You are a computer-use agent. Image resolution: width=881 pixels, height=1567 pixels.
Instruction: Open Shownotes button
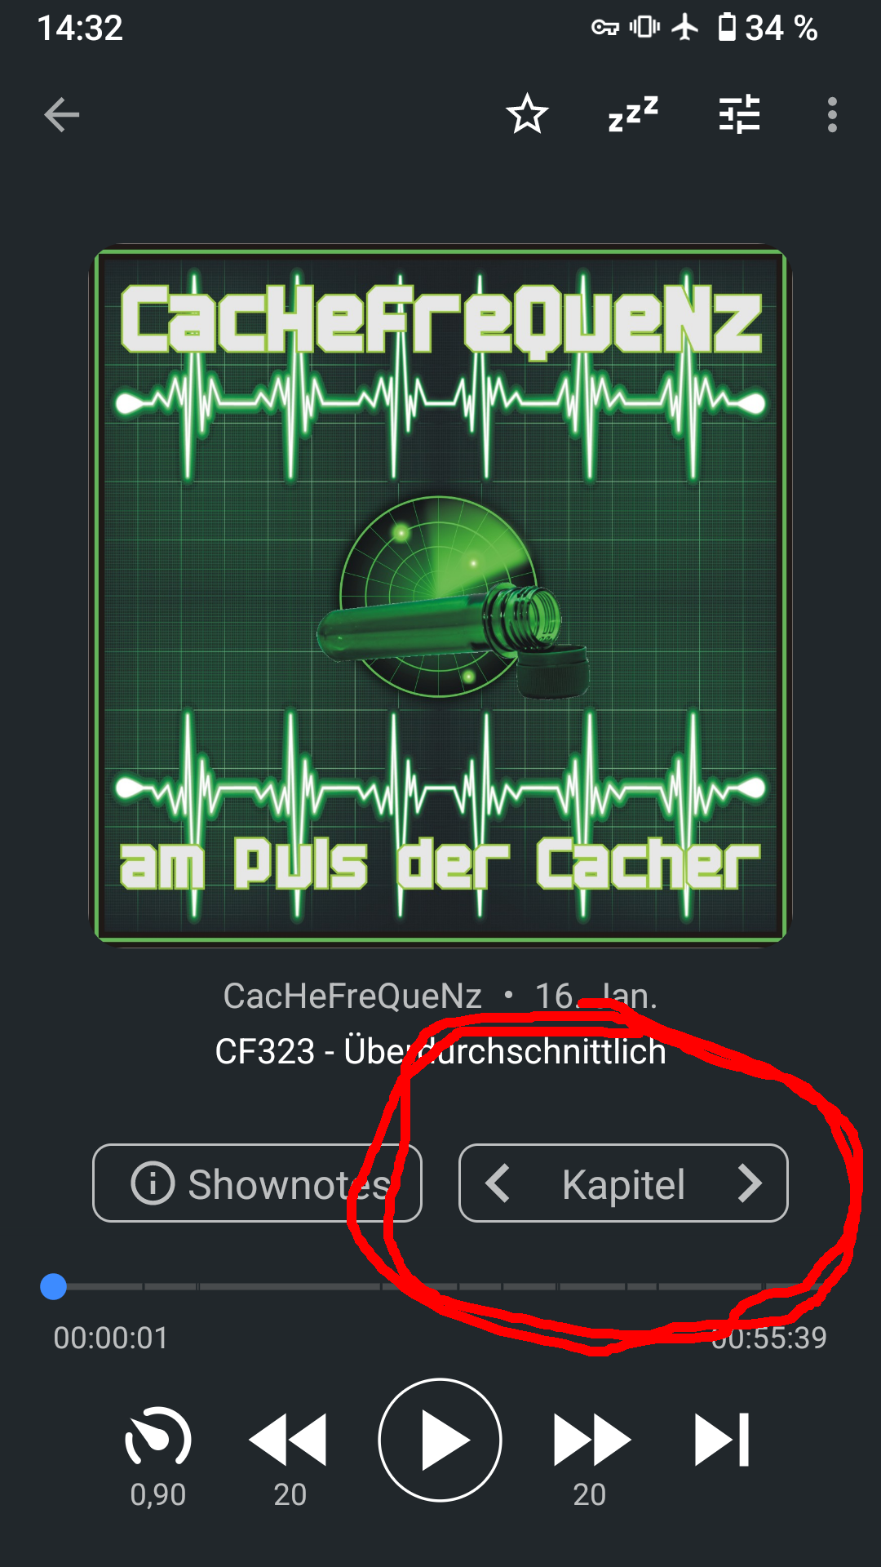tap(257, 1183)
